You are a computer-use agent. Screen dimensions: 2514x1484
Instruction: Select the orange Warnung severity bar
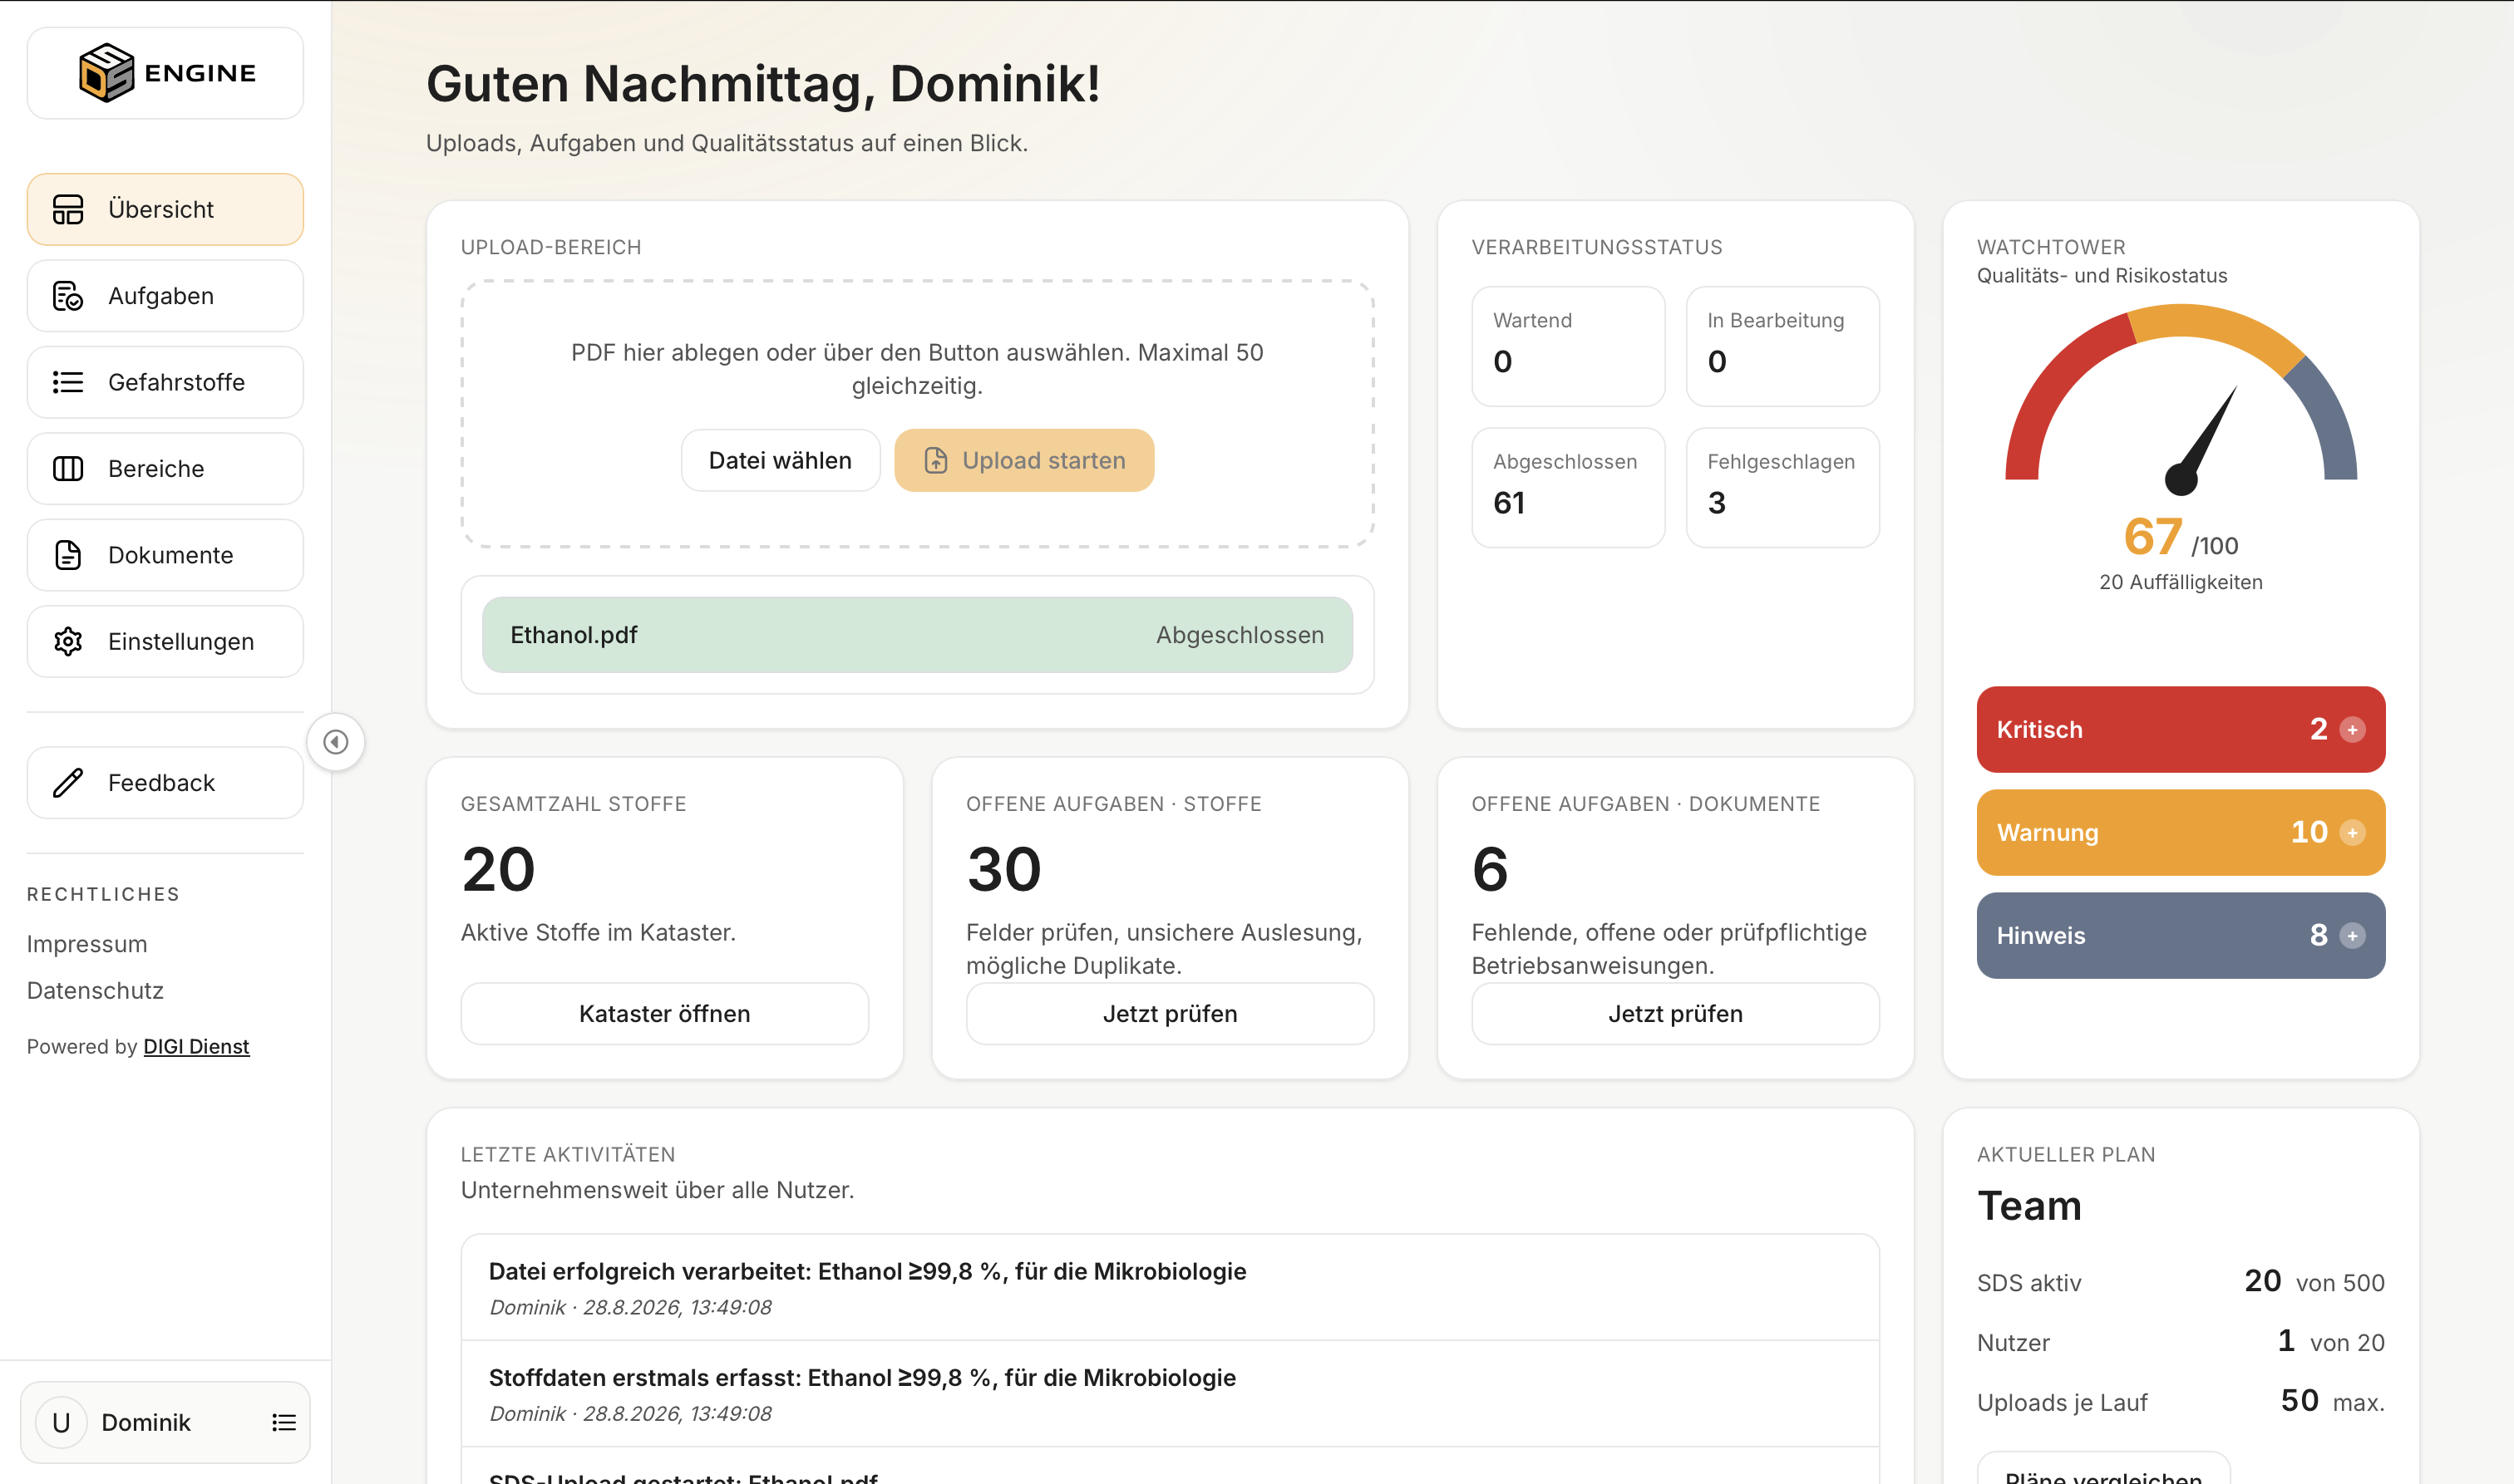pos(2181,833)
